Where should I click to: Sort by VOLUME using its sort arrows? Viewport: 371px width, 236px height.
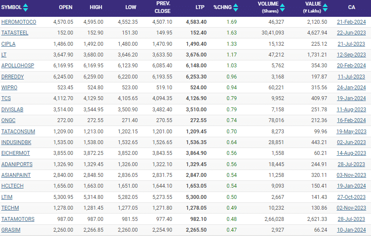point(282,8)
